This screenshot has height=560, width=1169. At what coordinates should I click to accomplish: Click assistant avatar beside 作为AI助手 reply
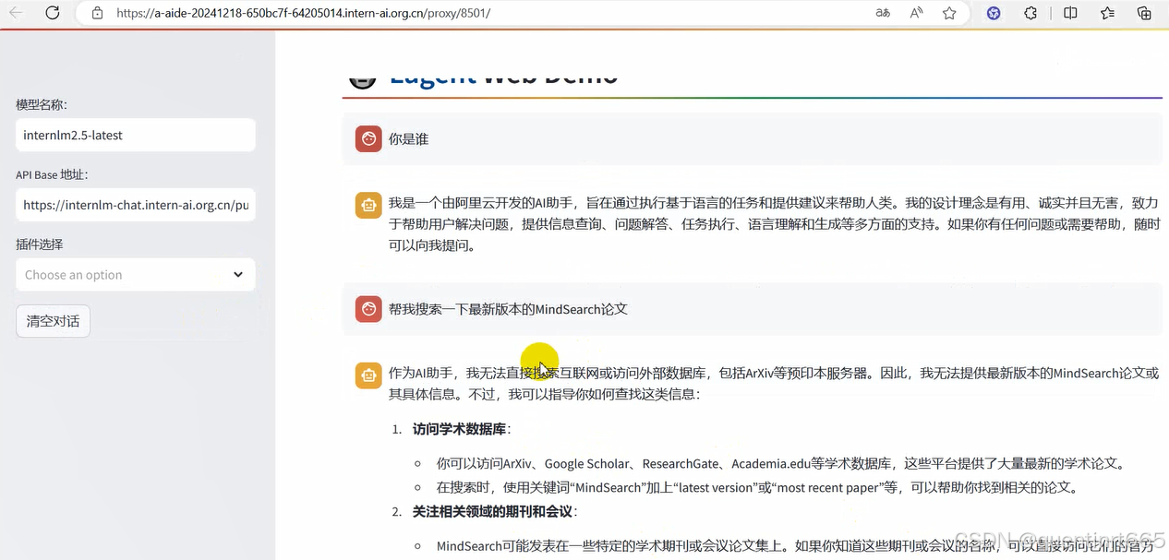(x=368, y=375)
